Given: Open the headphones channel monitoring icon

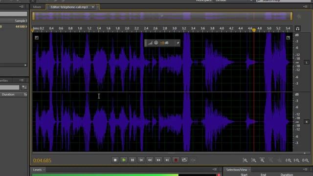Looking at the screenshot, I should click(x=298, y=29).
